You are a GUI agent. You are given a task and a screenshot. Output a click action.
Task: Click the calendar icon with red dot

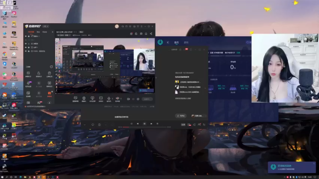(131, 34)
